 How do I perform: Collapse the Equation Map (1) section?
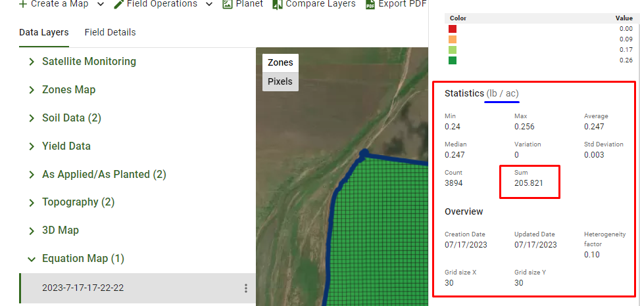click(x=31, y=259)
